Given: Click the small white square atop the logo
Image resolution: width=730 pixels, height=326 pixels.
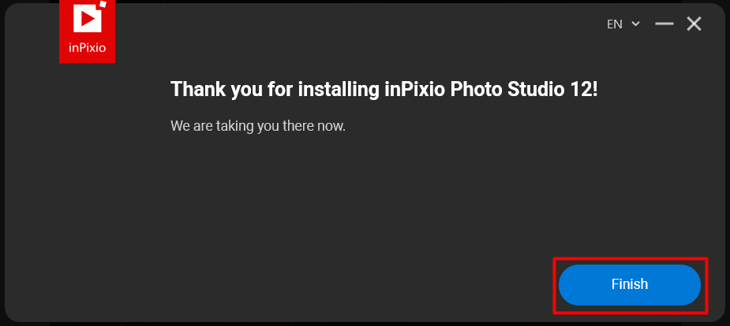Looking at the screenshot, I should click(103, 4).
